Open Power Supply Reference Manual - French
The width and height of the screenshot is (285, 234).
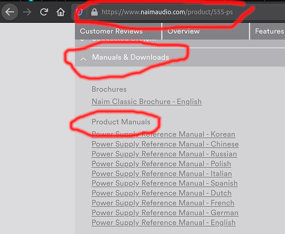tap(163, 203)
